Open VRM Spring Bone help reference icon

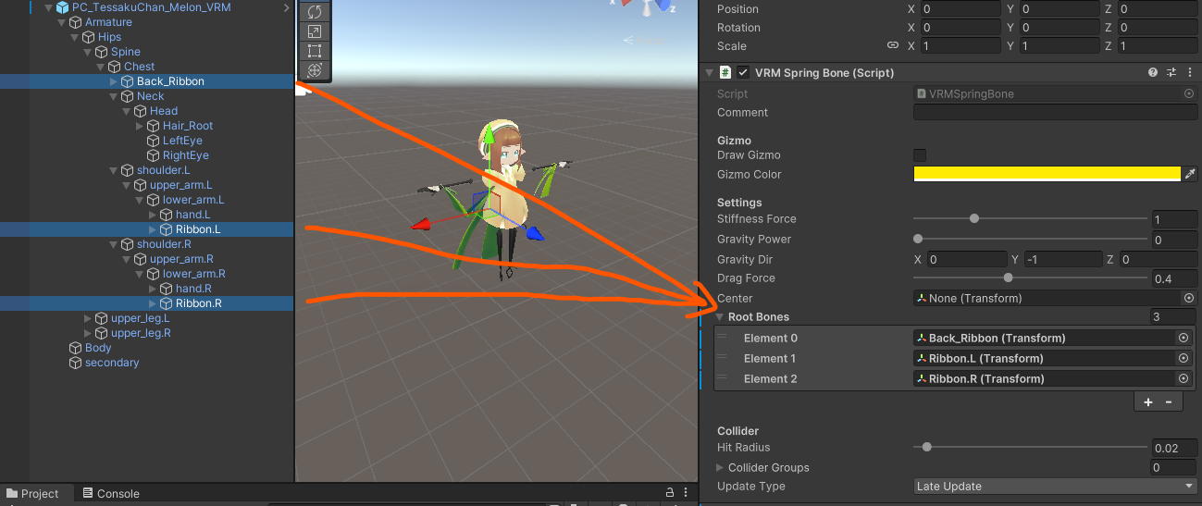point(1153,72)
